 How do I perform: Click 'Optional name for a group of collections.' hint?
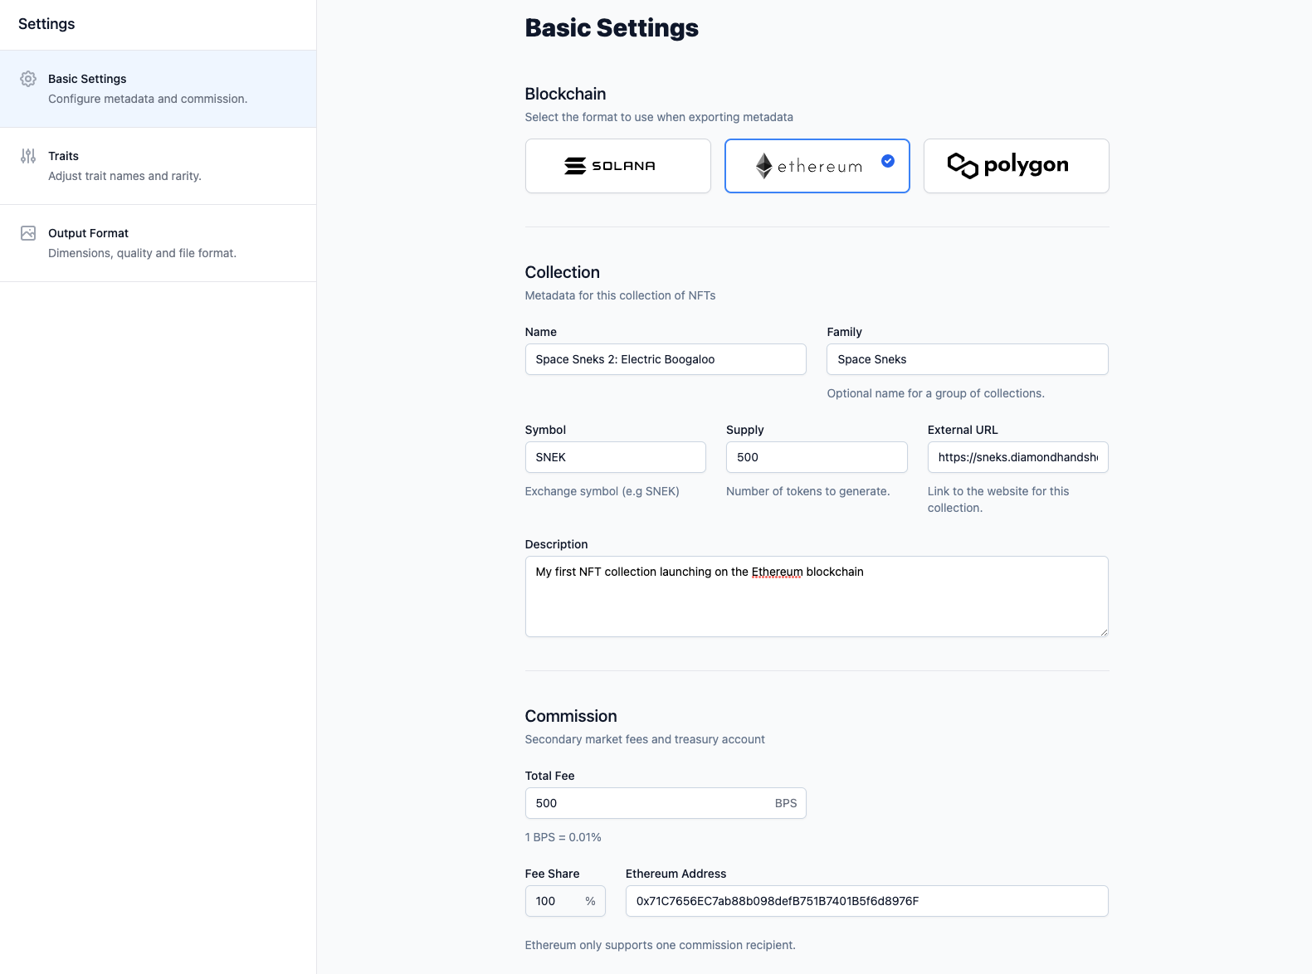(x=935, y=393)
